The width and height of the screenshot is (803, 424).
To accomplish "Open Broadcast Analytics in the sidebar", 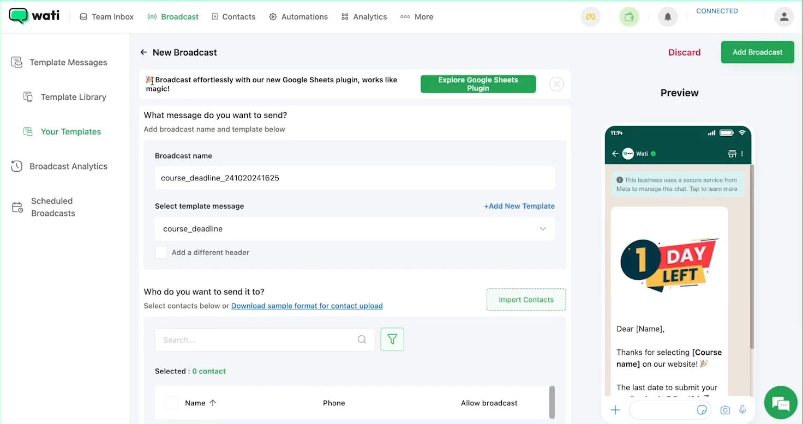I will (68, 166).
